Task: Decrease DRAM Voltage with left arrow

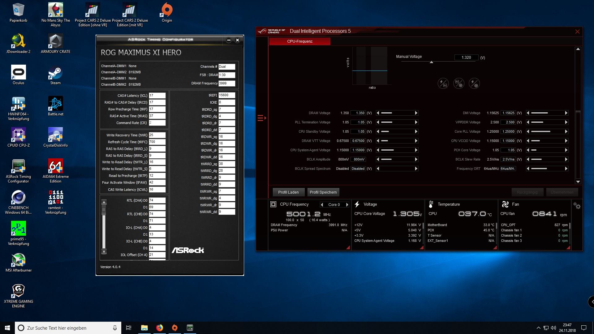Action: [378, 113]
